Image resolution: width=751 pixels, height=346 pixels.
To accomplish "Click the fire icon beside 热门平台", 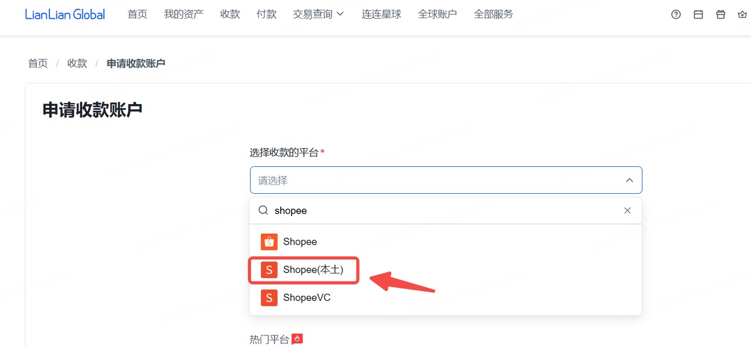I will click(297, 339).
